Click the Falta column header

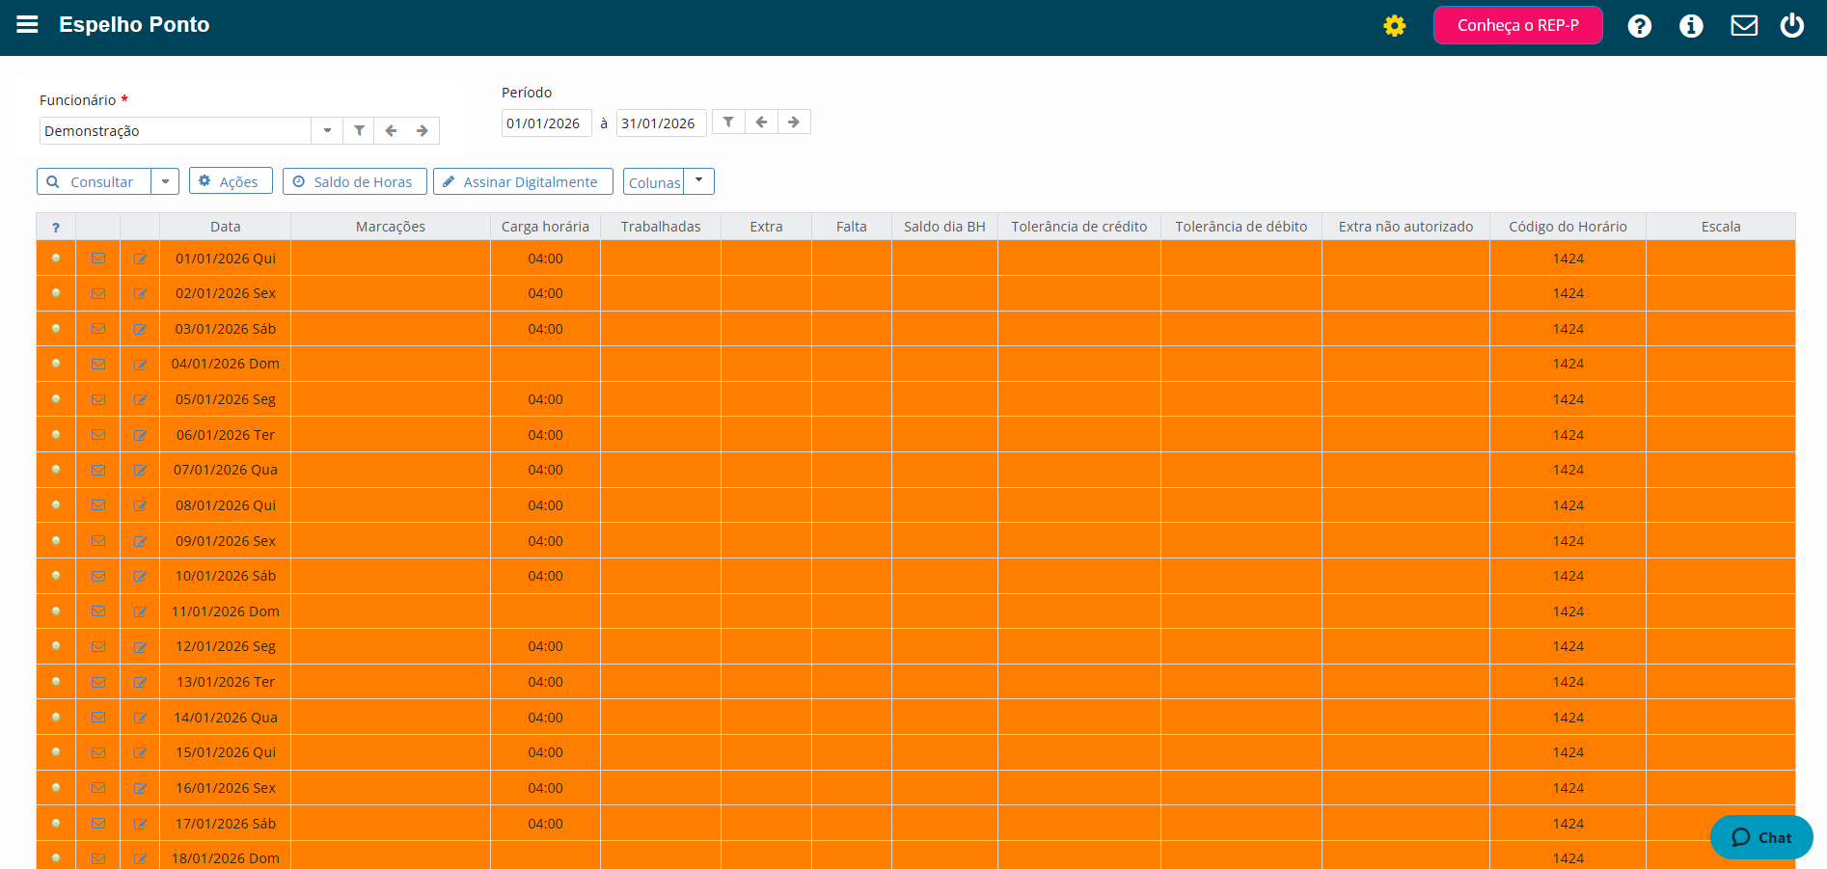point(852,227)
